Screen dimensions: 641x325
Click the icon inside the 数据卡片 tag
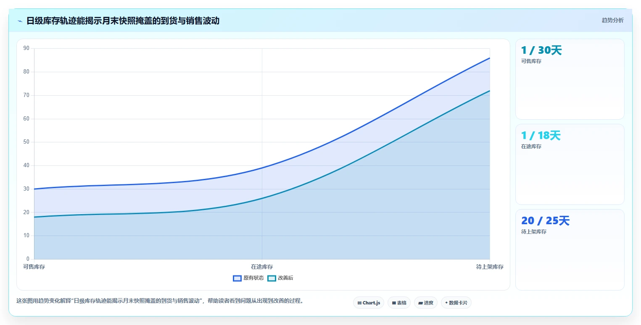click(446, 303)
